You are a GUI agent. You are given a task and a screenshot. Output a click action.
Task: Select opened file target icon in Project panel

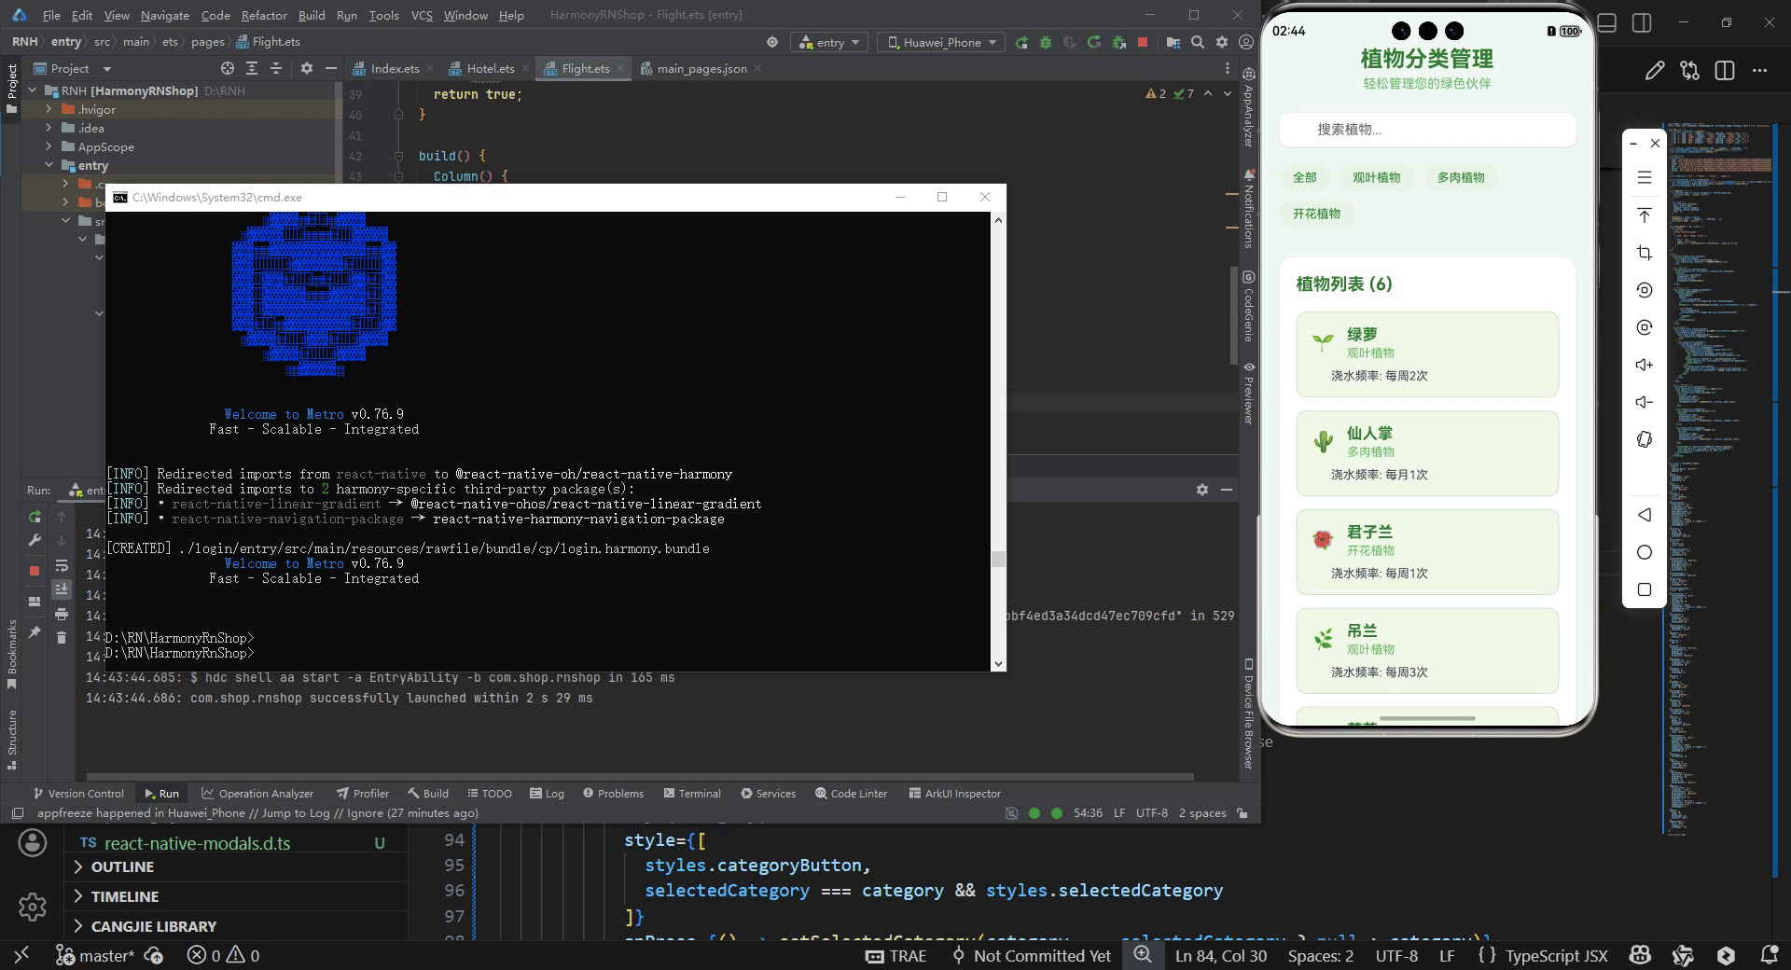coord(228,68)
